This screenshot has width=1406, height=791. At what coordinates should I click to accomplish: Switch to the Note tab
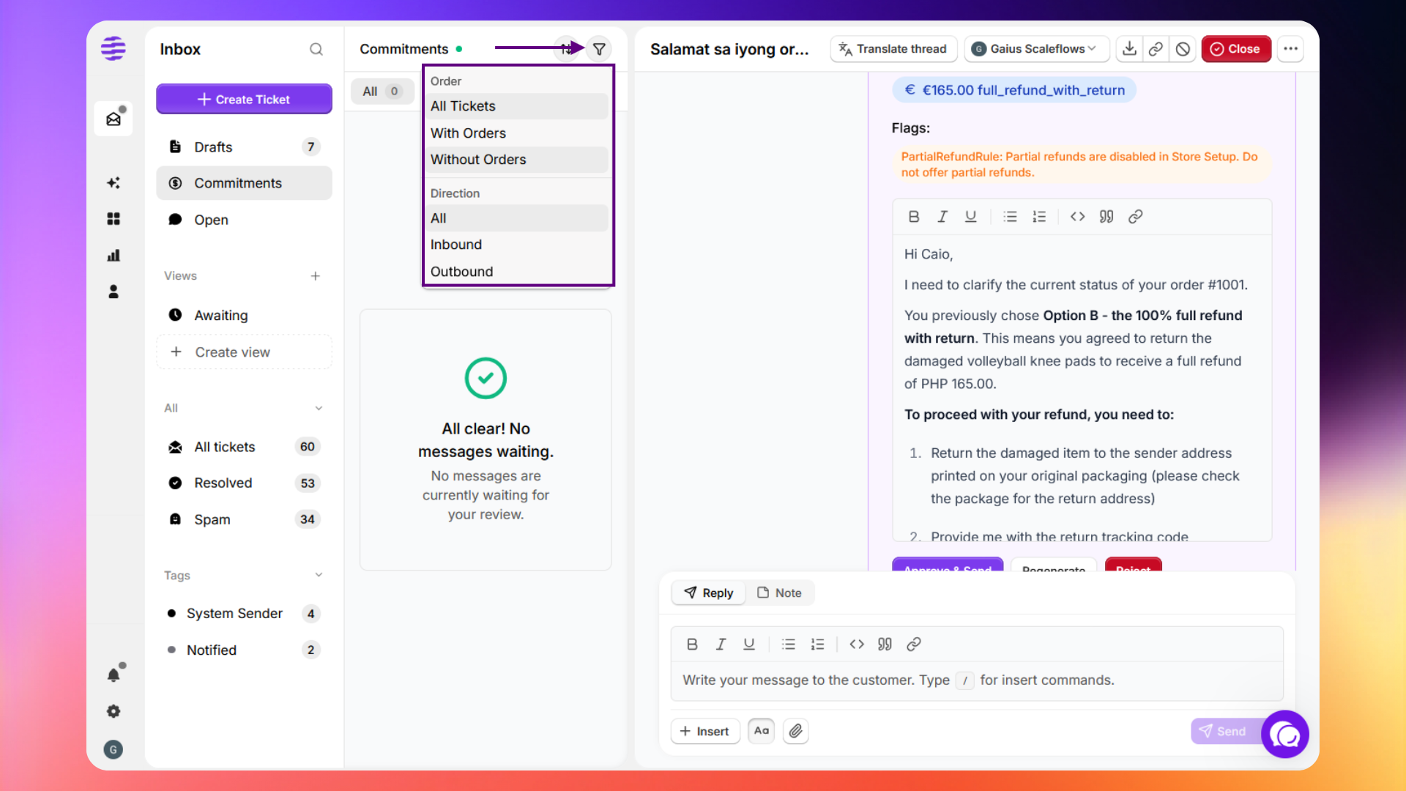coord(779,593)
